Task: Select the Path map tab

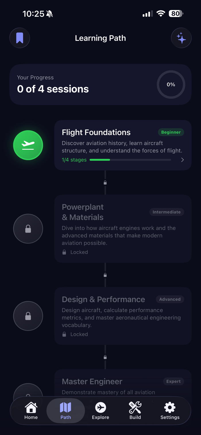Action: tap(66, 411)
